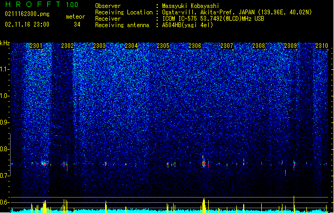This screenshot has height=213, width=334.
Task: Click the tallest yellow spike near 2309
Action: [x=294, y=204]
